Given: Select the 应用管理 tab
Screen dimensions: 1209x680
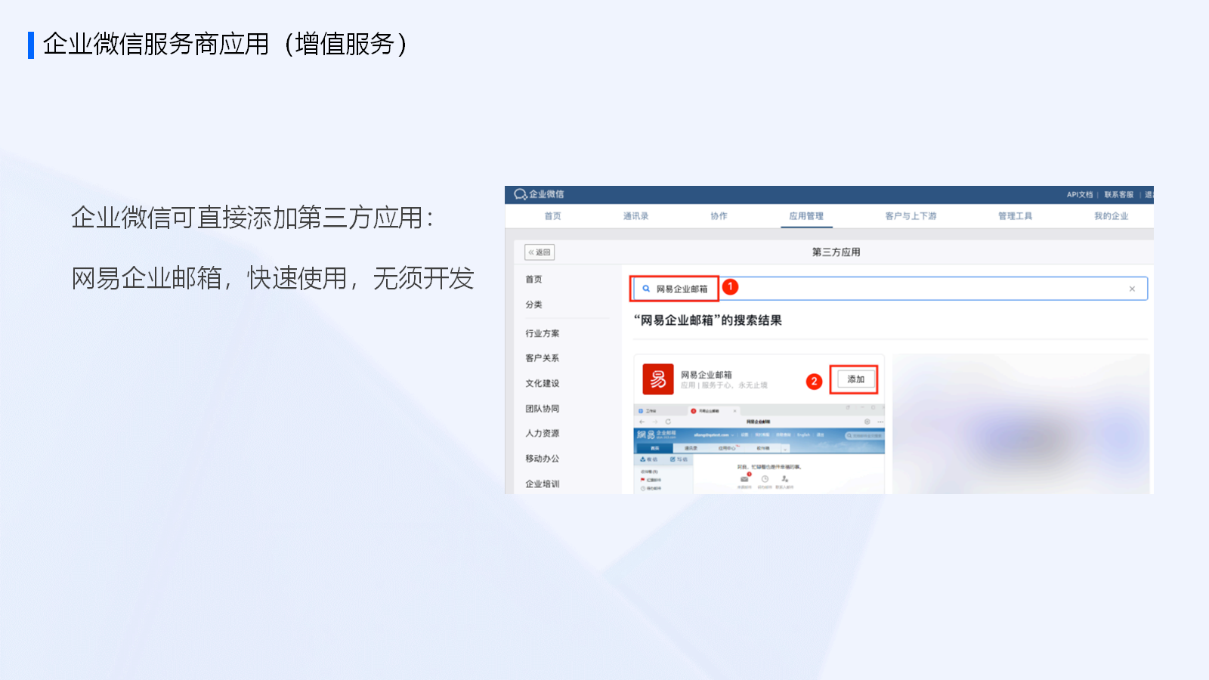Looking at the screenshot, I should click(806, 216).
